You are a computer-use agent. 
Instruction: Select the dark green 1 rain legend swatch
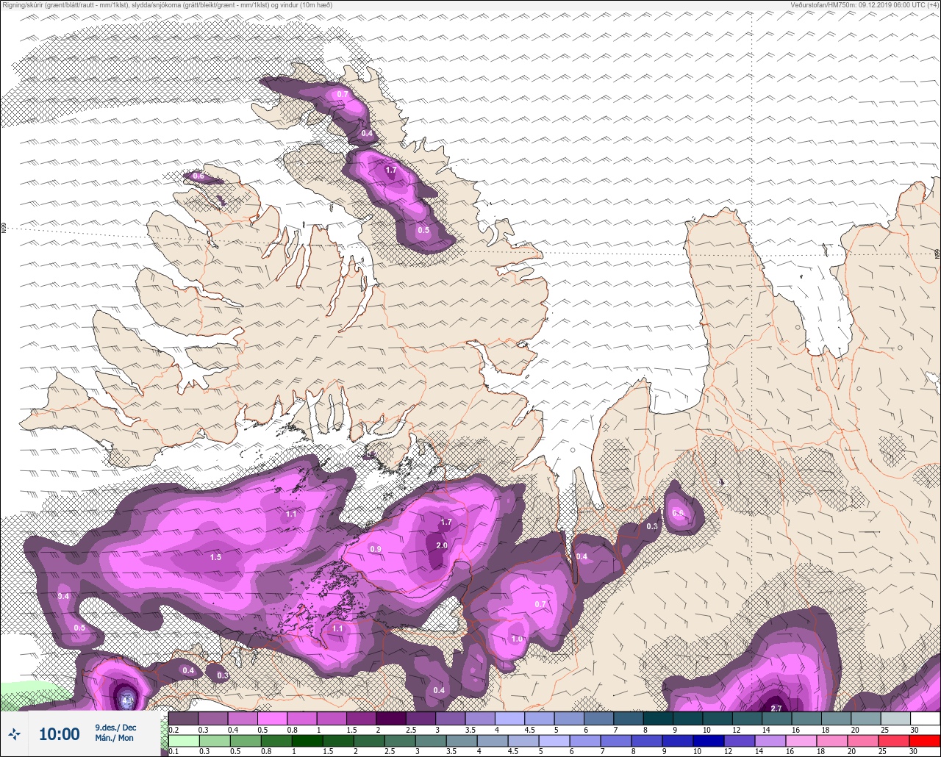(307, 741)
